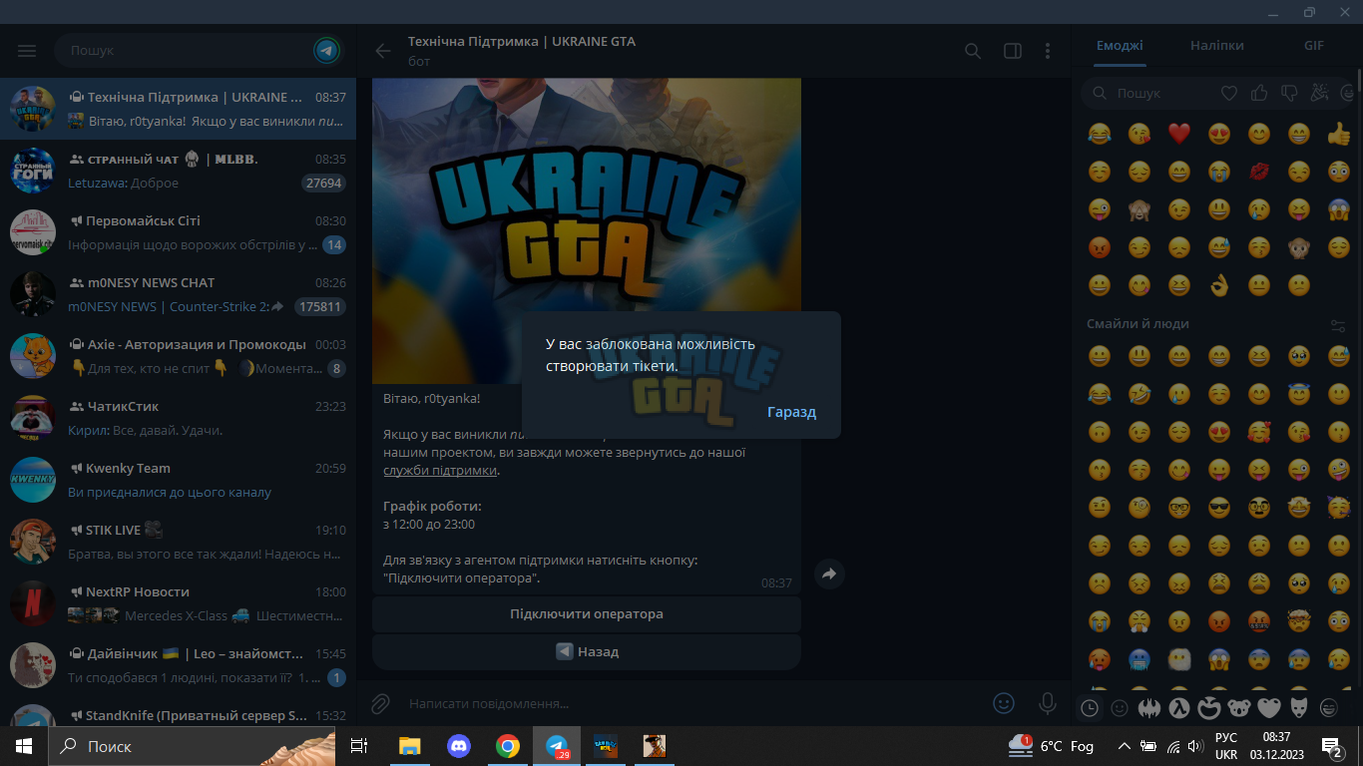Click the Підключити оператора button

coord(587,613)
